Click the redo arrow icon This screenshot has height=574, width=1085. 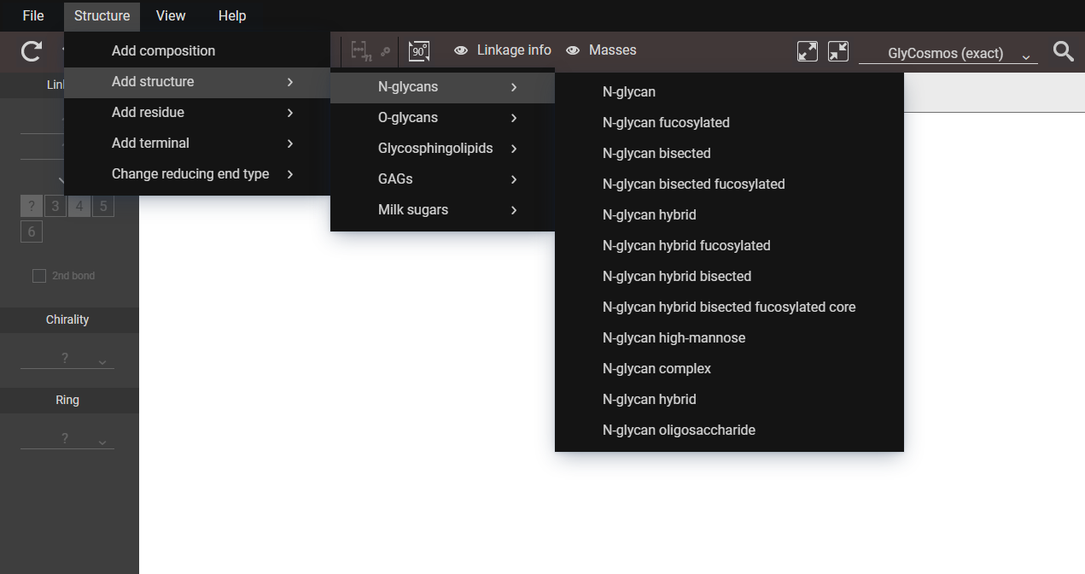[x=32, y=51]
